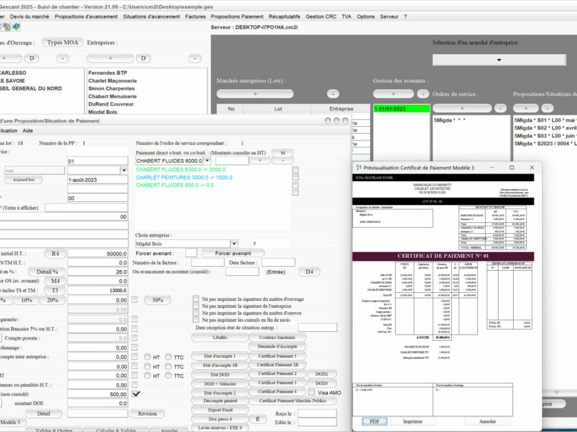Click the Export Excel button

[220, 410]
